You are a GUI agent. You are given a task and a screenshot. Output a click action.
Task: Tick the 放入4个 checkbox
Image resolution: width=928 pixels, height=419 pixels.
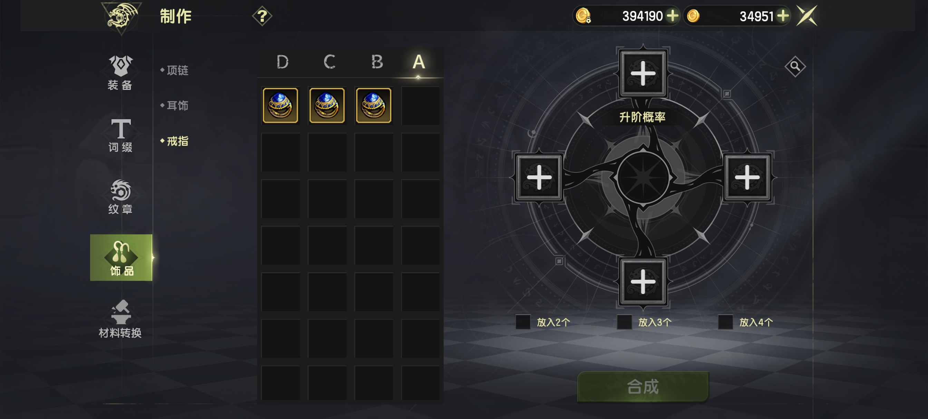tap(726, 322)
